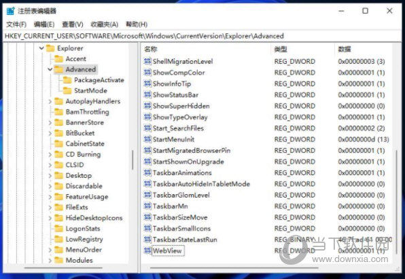This screenshot has width=405, height=279.
Task: Select the WebView value name
Action: [x=167, y=250]
